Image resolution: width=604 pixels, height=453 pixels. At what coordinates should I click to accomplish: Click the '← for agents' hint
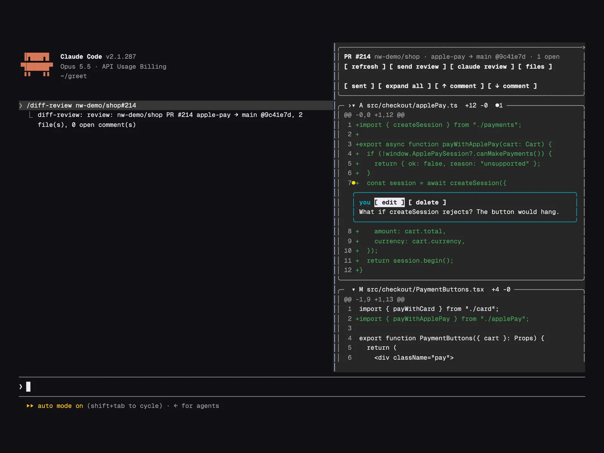[x=196, y=406]
